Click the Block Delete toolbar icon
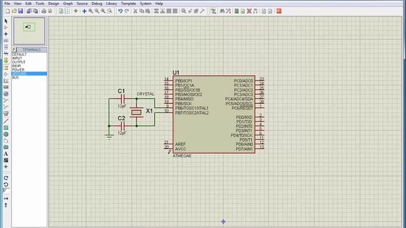 [175, 11]
